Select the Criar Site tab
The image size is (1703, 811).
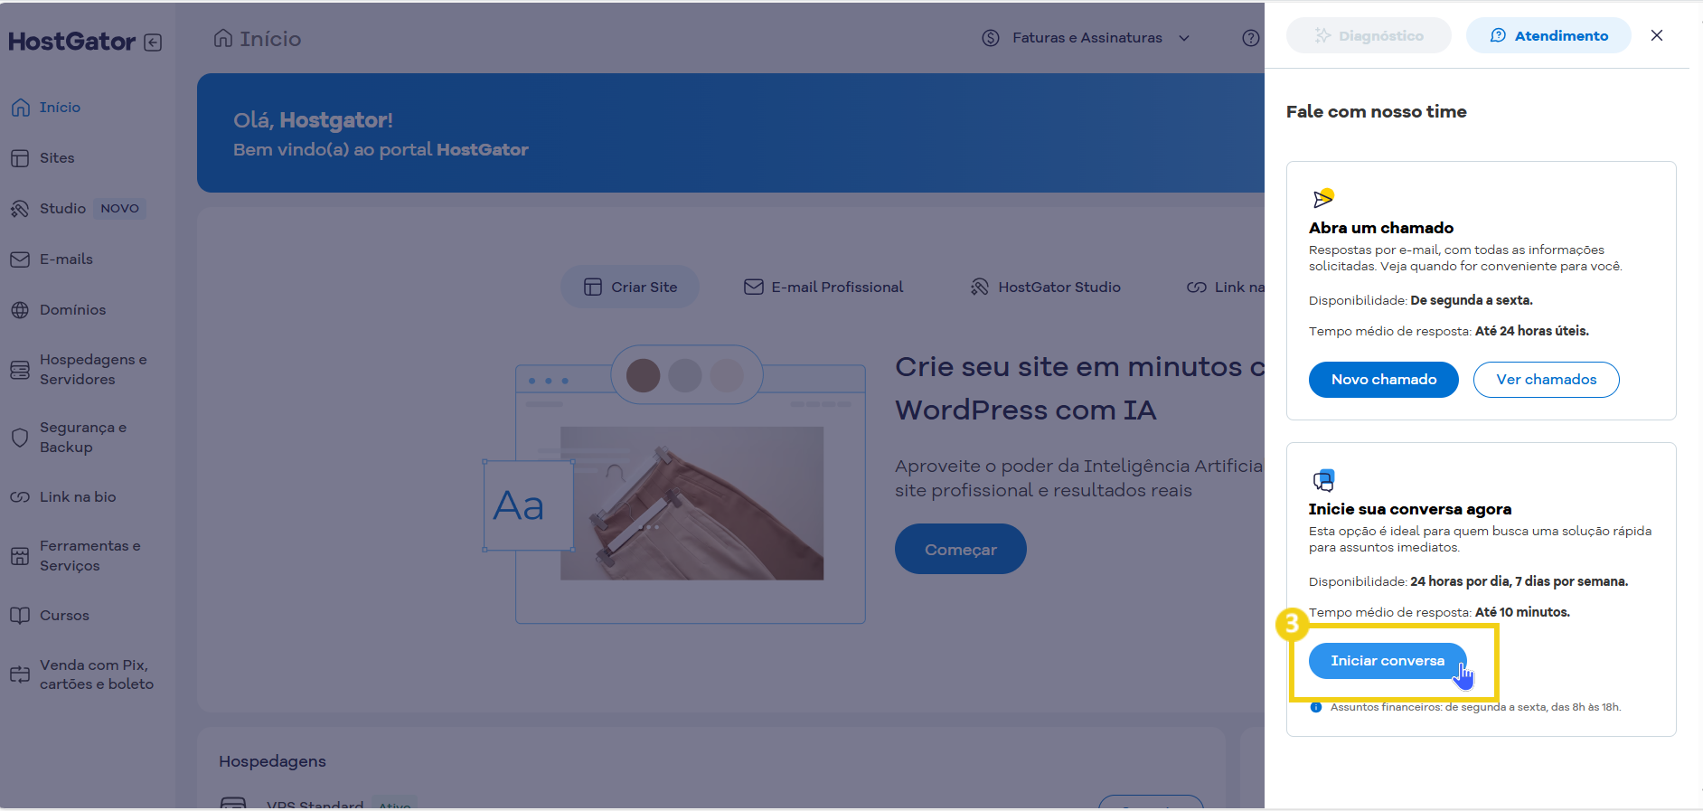(630, 287)
